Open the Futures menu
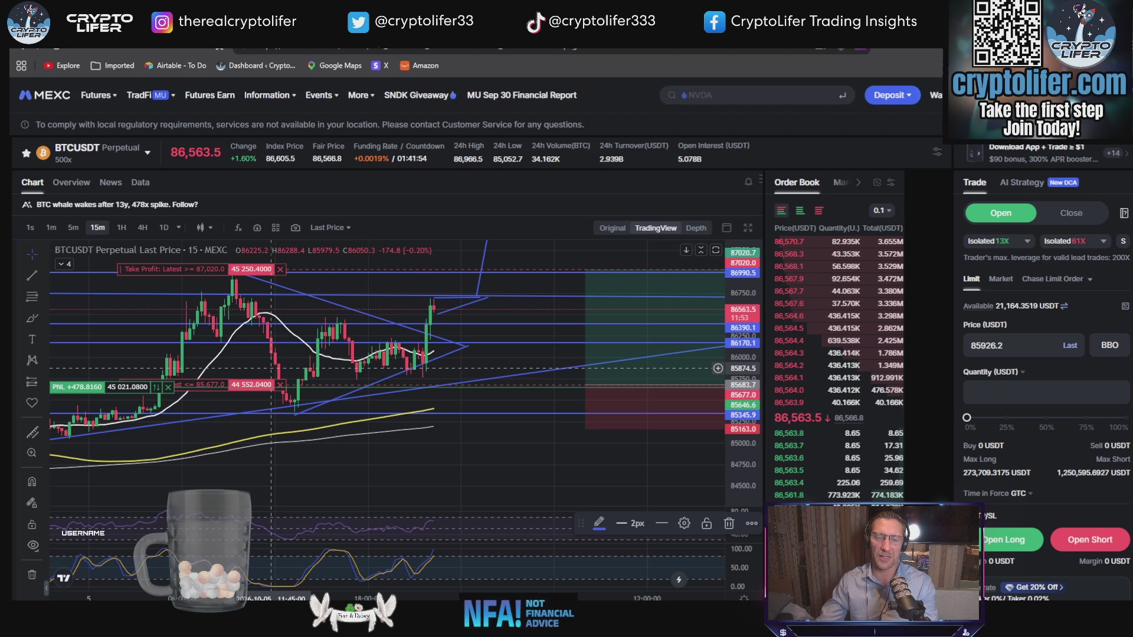This screenshot has height=637, width=1133. (x=99, y=95)
